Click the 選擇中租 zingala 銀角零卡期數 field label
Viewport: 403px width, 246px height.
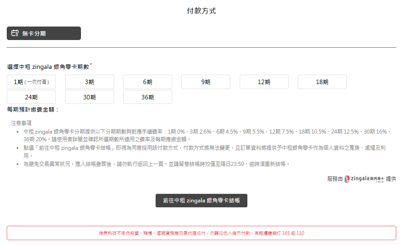[48, 67]
